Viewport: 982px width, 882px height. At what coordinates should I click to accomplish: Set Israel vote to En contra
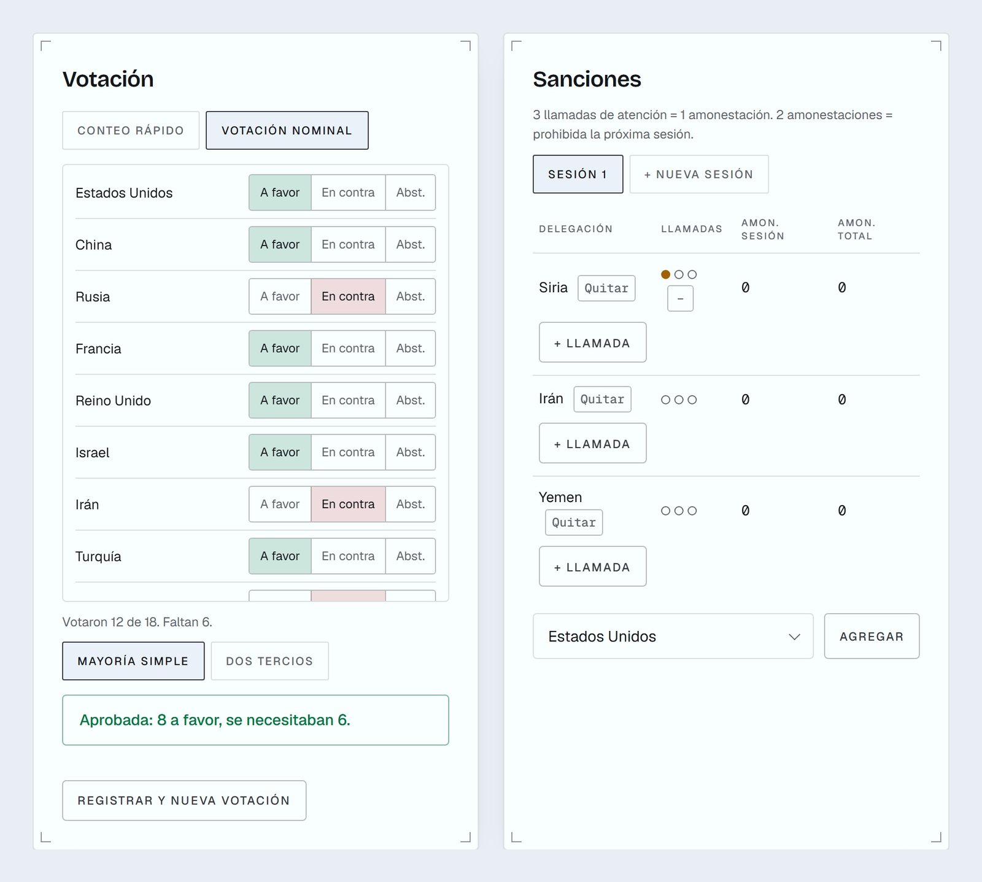[x=348, y=452]
